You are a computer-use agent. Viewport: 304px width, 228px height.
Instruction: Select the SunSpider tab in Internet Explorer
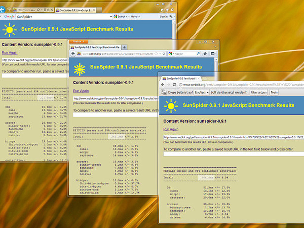74,10
